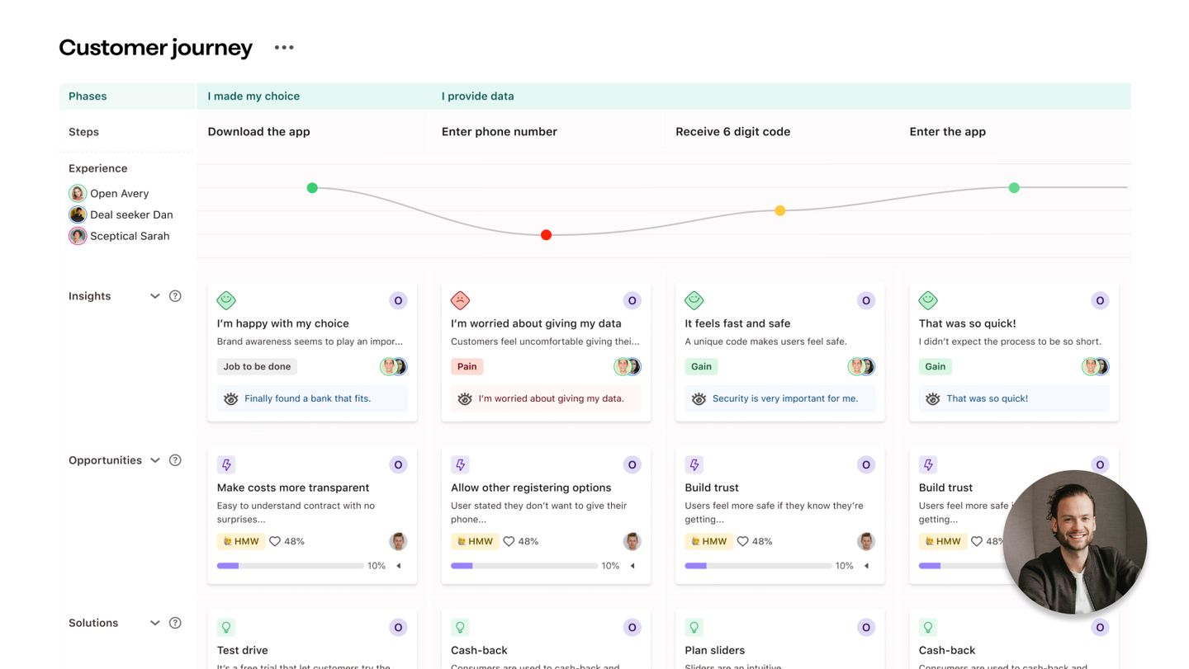Image resolution: width=1189 pixels, height=669 pixels.
Task: Open the three-dot menu beside Customer journey
Action: (282, 46)
